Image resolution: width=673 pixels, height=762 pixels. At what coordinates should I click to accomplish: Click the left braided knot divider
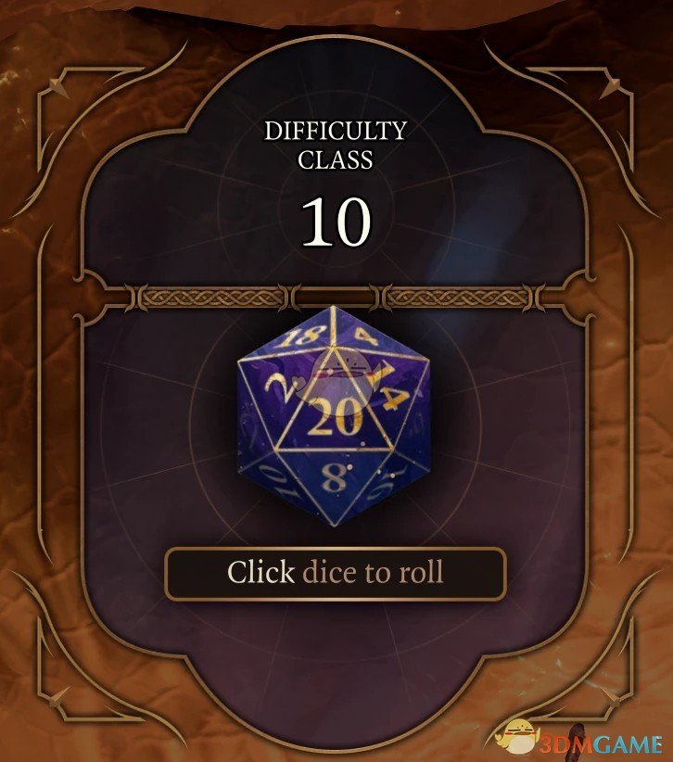coord(210,298)
